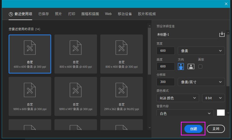Select landscape orientation icon
The width and height of the screenshot is (232, 140).
coord(191,66)
